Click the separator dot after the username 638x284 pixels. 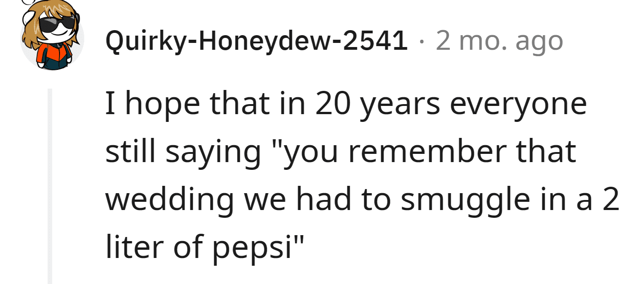point(422,42)
